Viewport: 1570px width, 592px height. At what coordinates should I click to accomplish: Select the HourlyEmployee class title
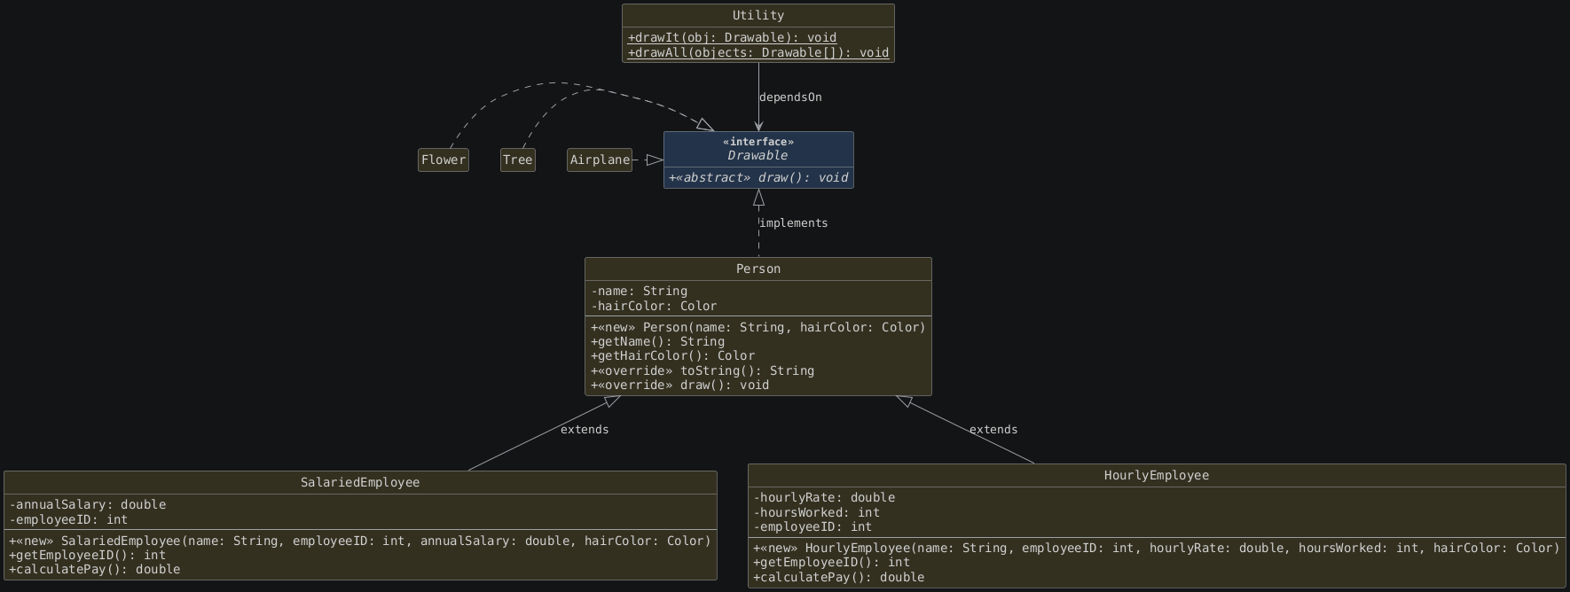click(x=1157, y=475)
